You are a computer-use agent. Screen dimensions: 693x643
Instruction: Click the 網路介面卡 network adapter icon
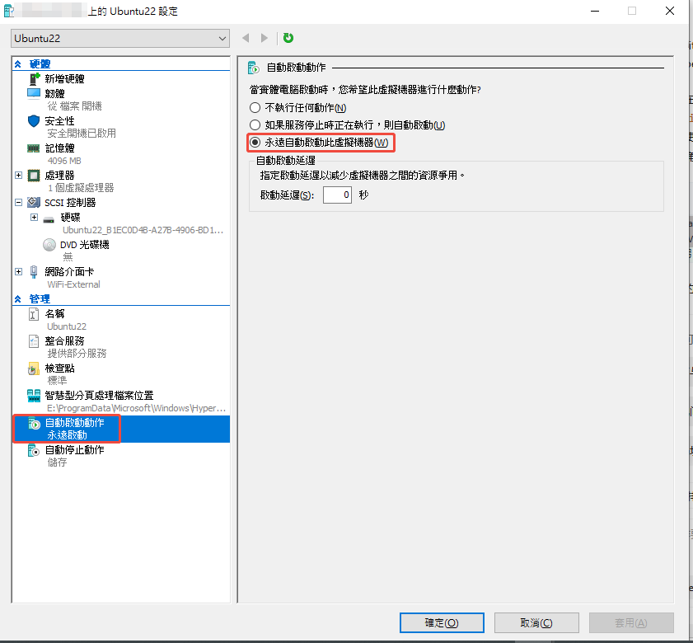pyautogui.click(x=34, y=272)
